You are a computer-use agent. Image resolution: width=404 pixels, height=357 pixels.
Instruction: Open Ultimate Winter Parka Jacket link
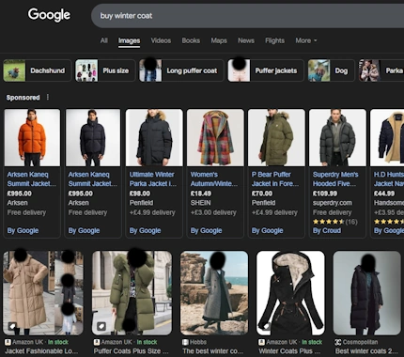coord(153,179)
